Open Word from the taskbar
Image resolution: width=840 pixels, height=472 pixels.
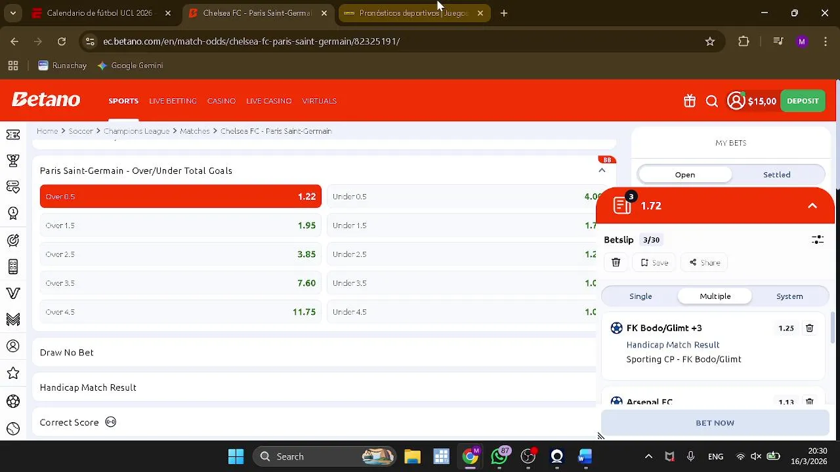click(x=585, y=456)
